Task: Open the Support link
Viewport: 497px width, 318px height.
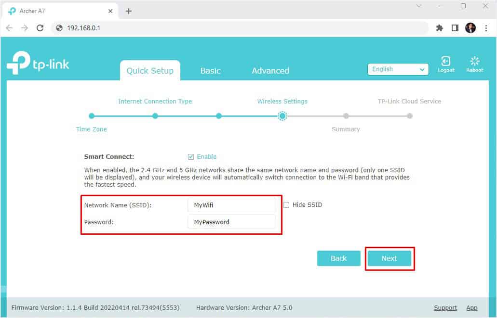Action: pos(445,307)
